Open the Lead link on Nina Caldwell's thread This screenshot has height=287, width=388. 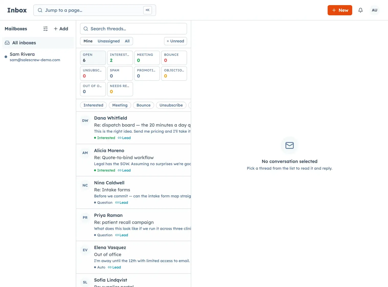coord(122,203)
